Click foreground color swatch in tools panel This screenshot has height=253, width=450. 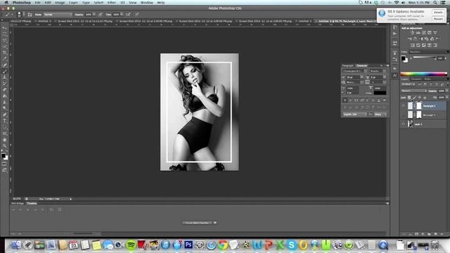[4, 156]
